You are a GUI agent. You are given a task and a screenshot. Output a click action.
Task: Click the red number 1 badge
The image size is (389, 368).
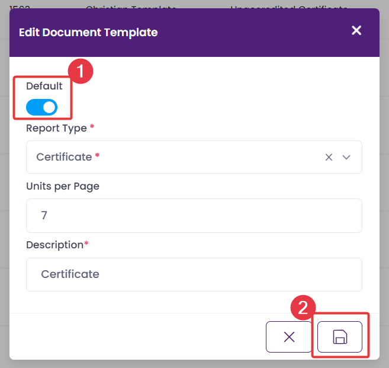click(81, 72)
